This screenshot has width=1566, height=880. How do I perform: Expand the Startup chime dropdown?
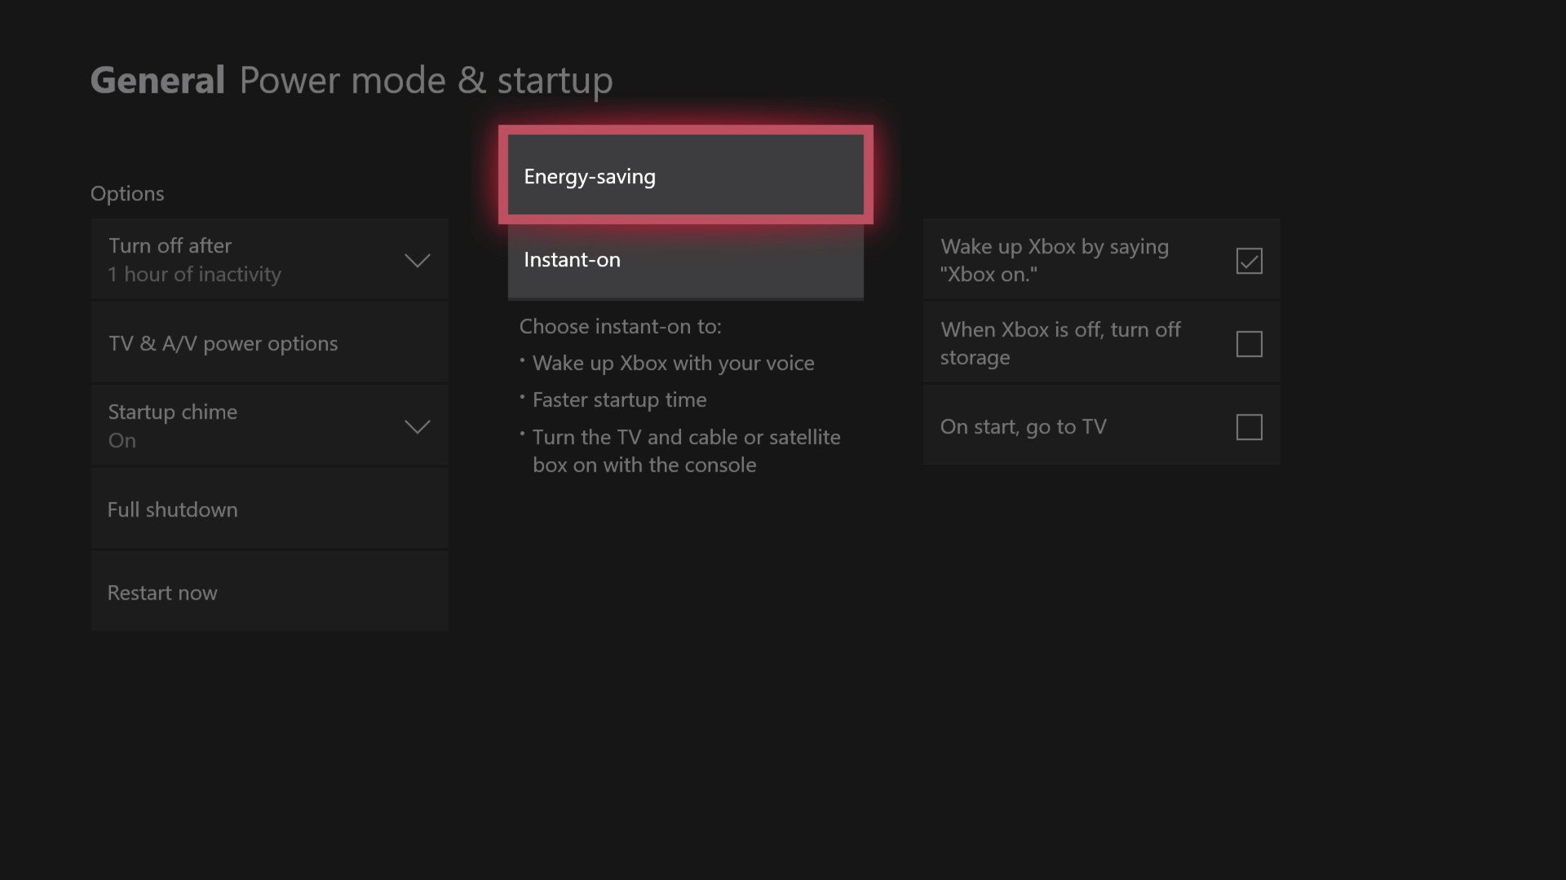coord(270,425)
